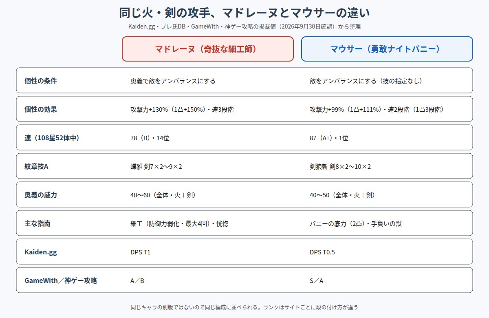489x318 pixels.
Task: Select the row label Kaiden.gg
Action: (x=41, y=252)
